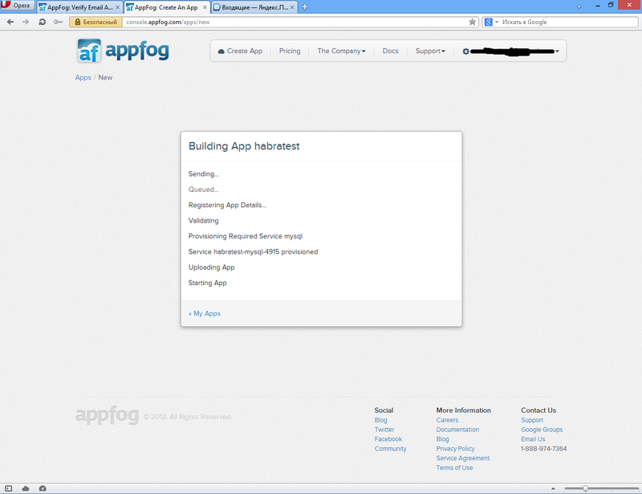Close the AppFog: Verify Email tab
642x494 pixels.
pos(117,7)
